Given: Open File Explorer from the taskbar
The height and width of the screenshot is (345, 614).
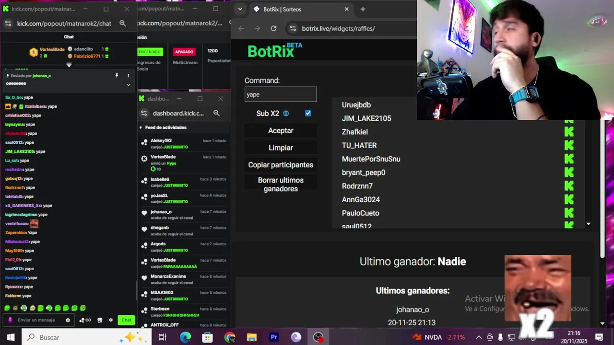Looking at the screenshot, I should (252, 337).
